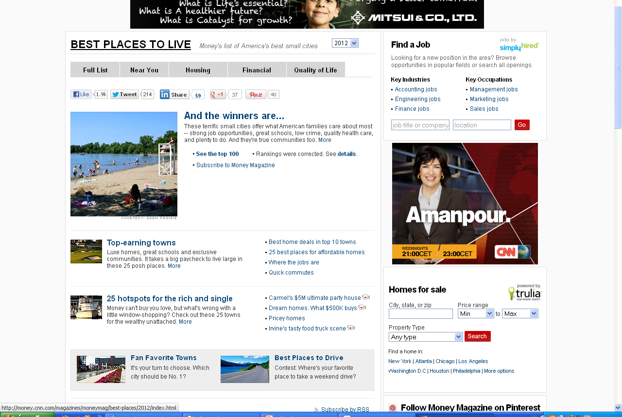This screenshot has width=622, height=417.
Task: Click the 25 hotspots boat thumbnail
Action: pos(86,307)
